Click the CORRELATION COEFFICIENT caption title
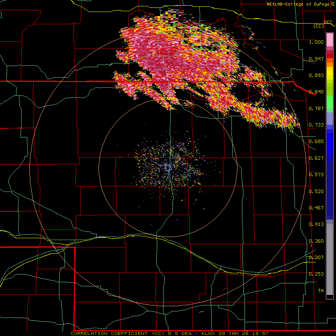Image resolution: width=336 pixels, height=336 pixels. [x=109, y=333]
